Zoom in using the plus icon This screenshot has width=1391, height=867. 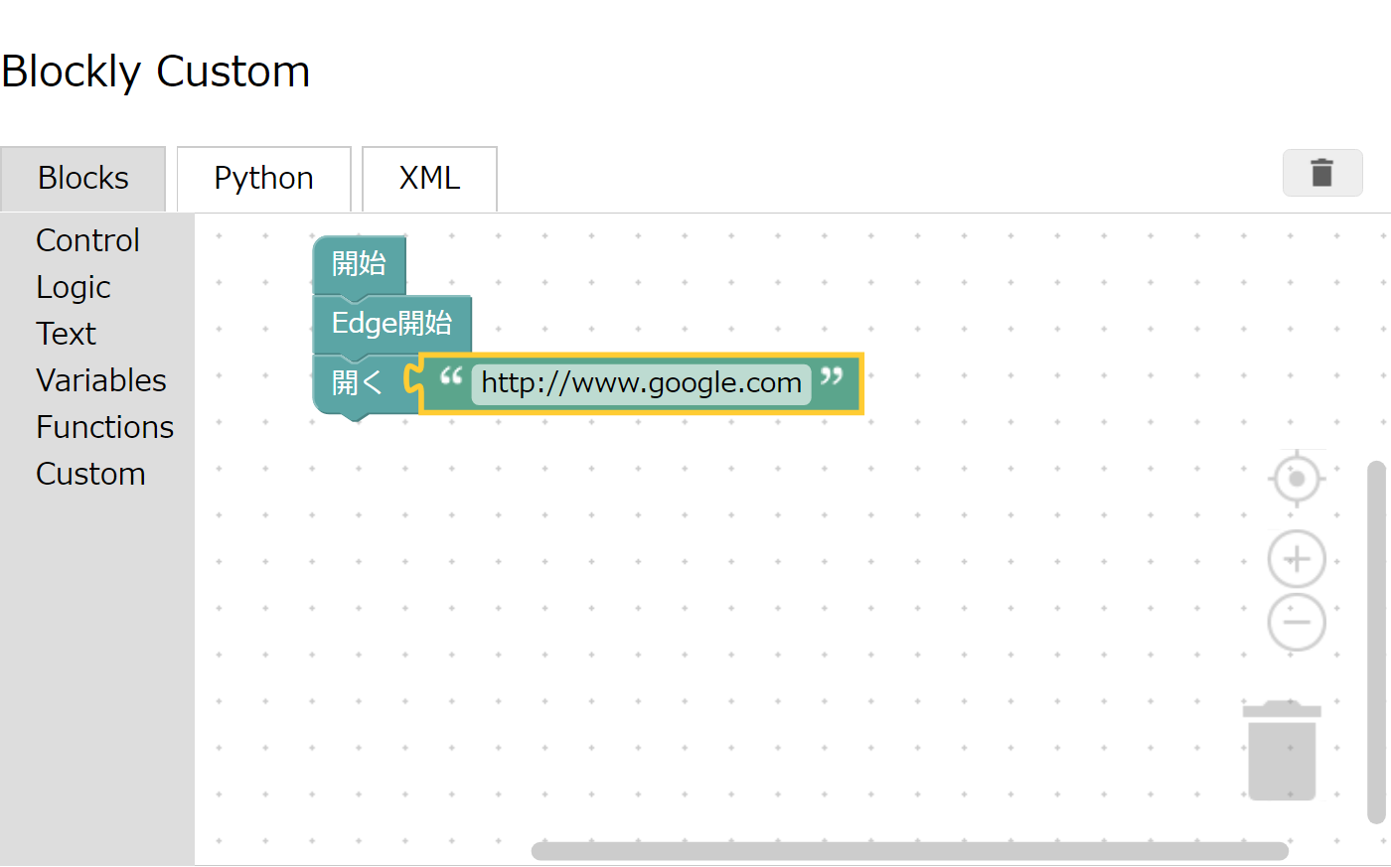(1297, 558)
